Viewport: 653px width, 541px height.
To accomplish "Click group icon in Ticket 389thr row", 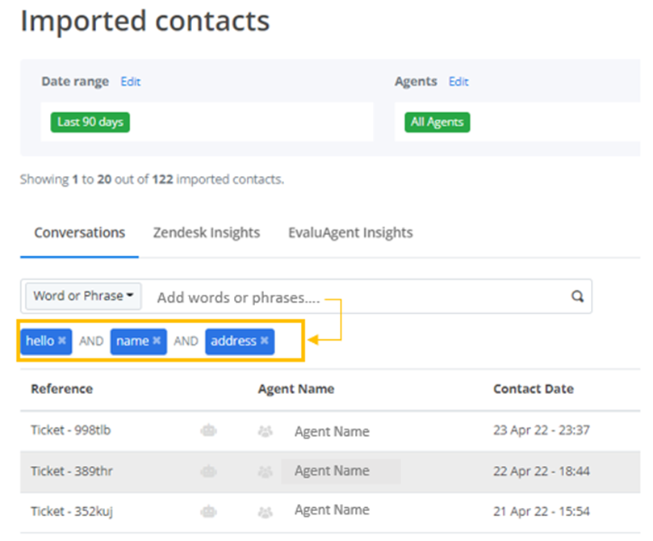I will pyautogui.click(x=265, y=472).
